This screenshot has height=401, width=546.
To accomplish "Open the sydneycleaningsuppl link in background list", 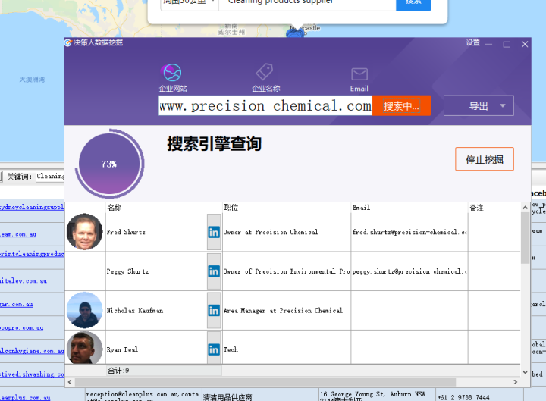I will pos(32,207).
